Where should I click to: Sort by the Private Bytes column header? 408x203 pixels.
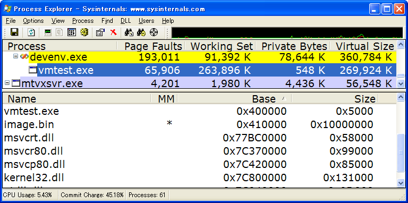pyautogui.click(x=293, y=46)
